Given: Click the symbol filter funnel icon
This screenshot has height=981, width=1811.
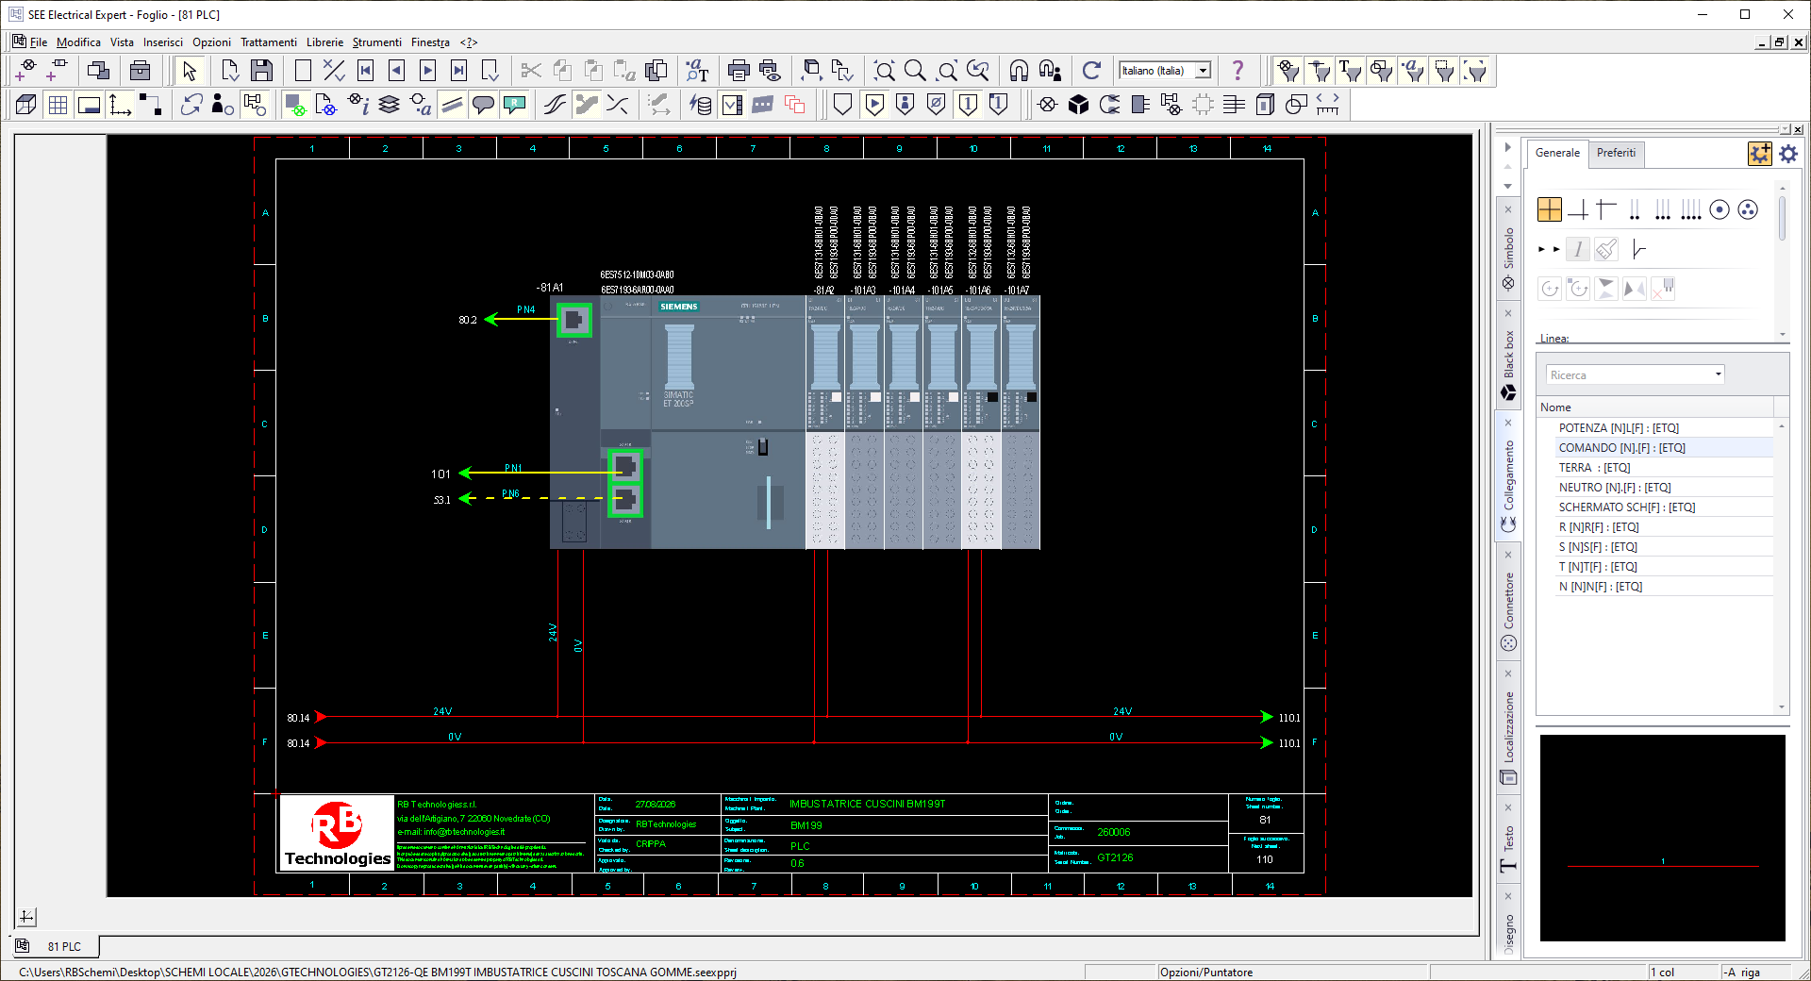Looking at the screenshot, I should (x=1288, y=71).
